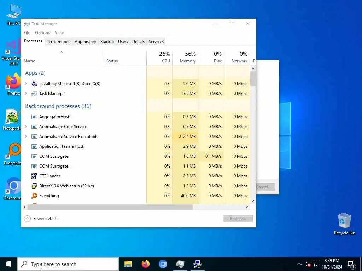Sort by the Network column header
This screenshot has width=362, height=271.
pyautogui.click(x=237, y=58)
